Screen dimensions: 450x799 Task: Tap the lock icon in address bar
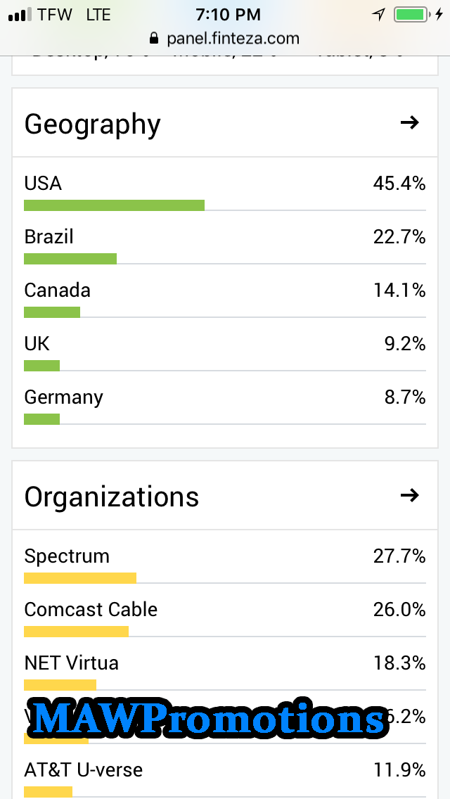[x=154, y=39]
